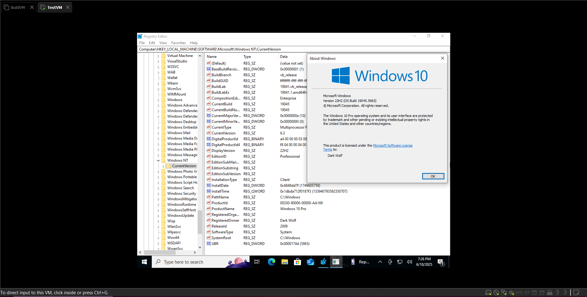
Task: Click the DigitalProductId binary value icon
Action: 209,139
